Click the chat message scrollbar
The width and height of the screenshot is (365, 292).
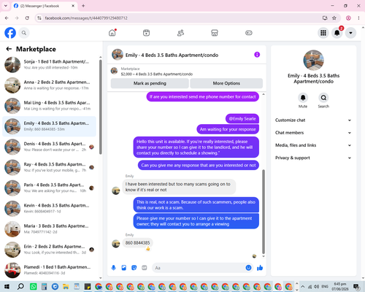[264, 212]
